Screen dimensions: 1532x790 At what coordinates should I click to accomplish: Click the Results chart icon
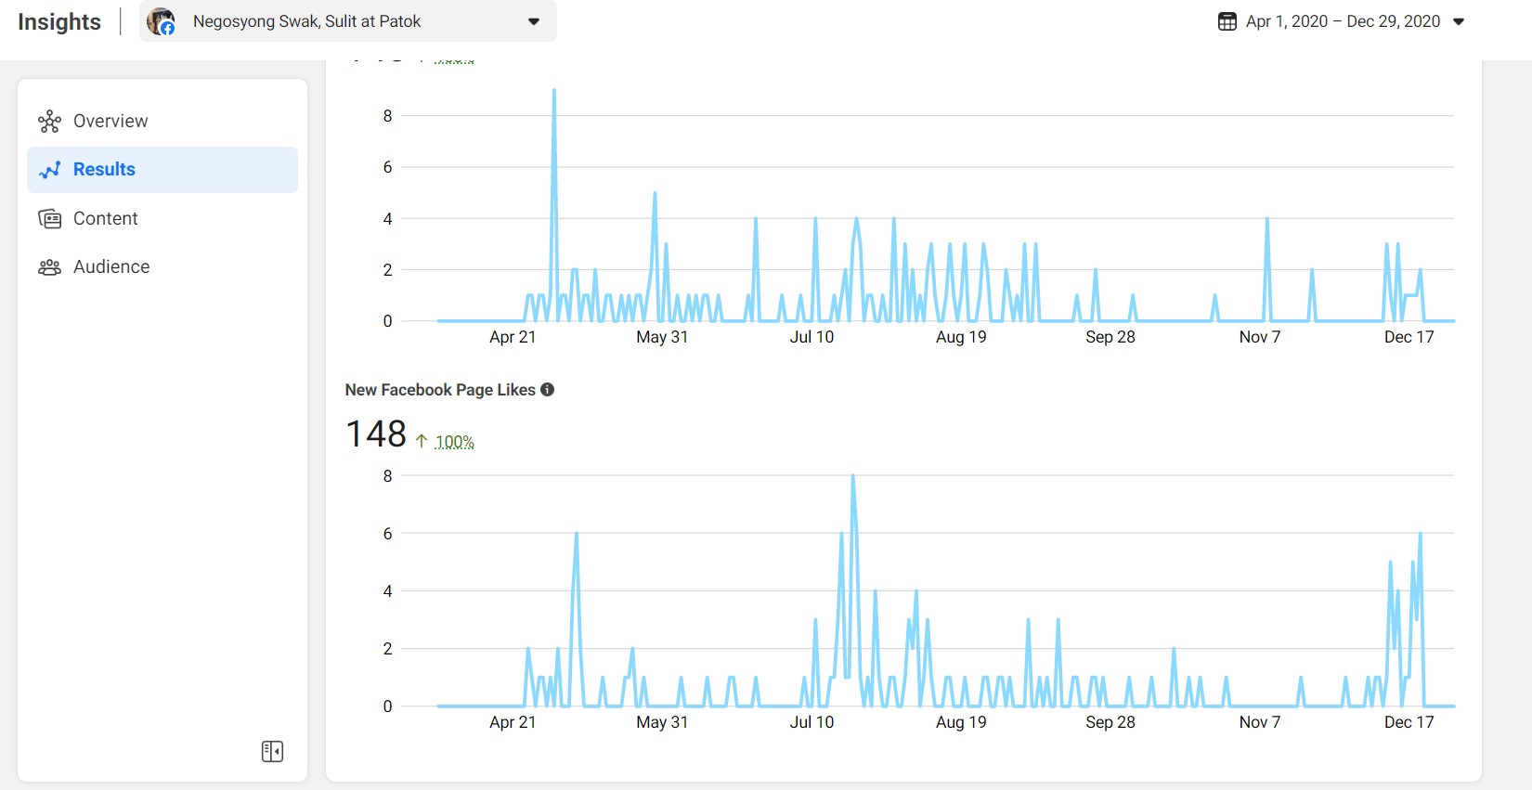click(x=49, y=170)
